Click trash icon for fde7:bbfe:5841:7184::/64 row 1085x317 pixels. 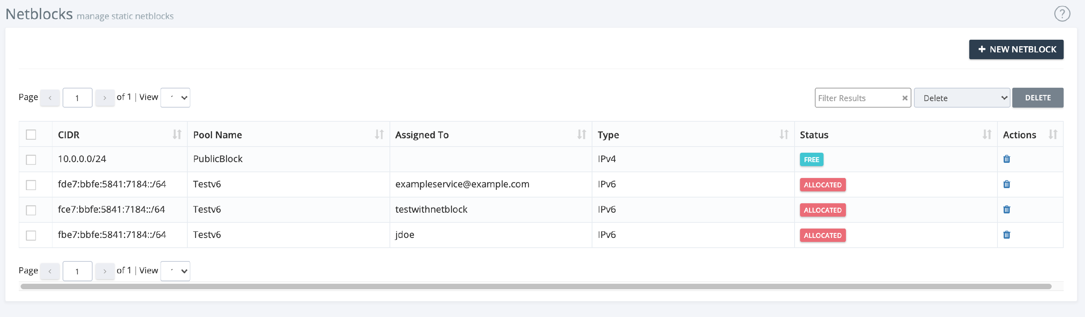pos(1007,184)
